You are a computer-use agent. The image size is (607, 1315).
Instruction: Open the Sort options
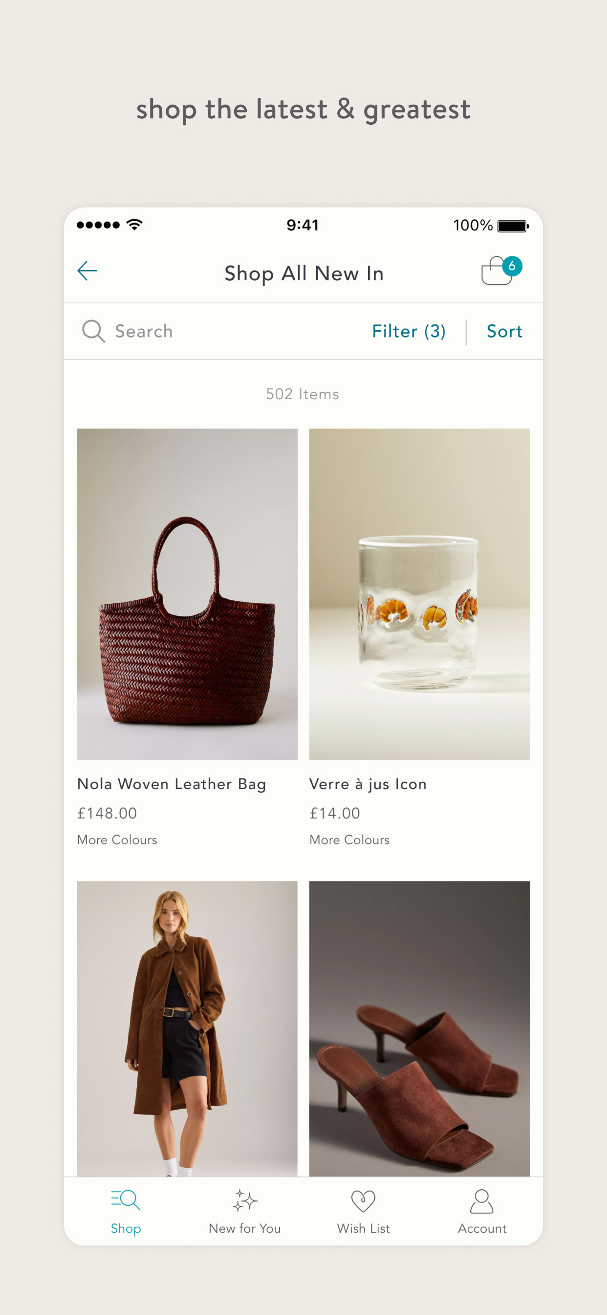(x=504, y=331)
